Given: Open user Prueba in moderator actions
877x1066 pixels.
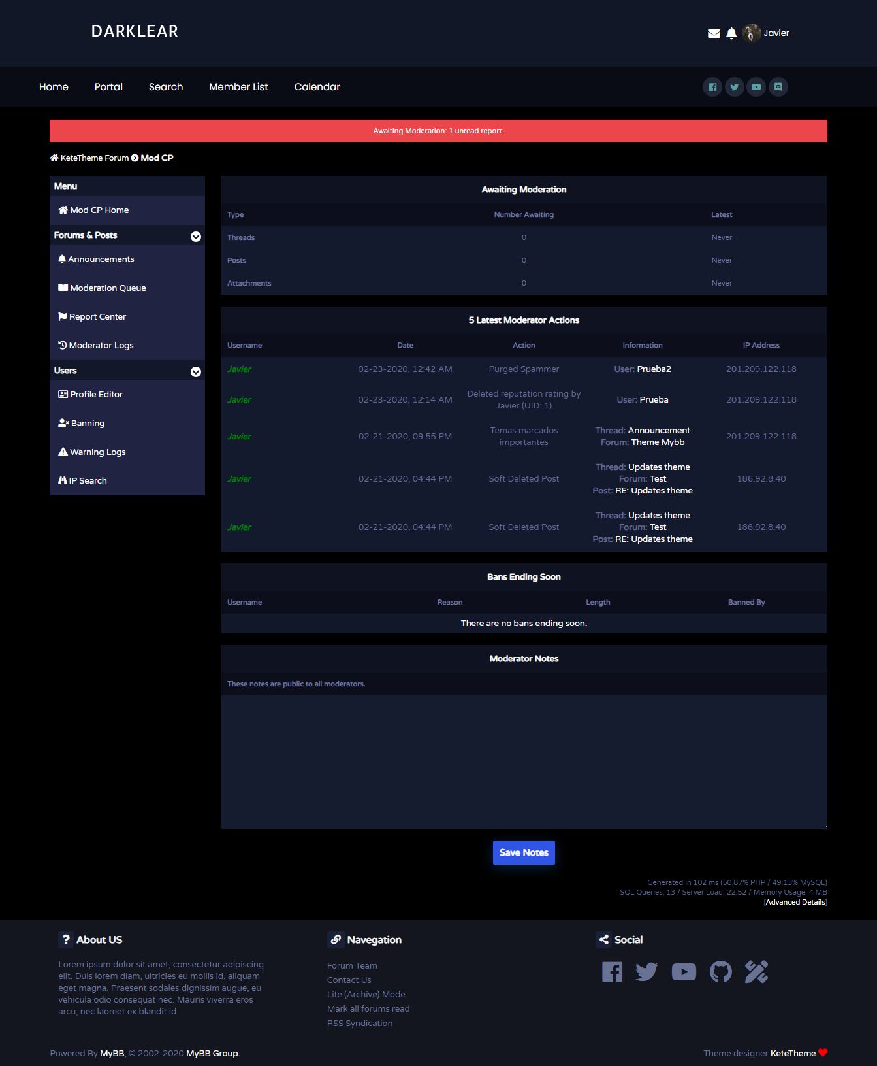Looking at the screenshot, I should click(654, 400).
